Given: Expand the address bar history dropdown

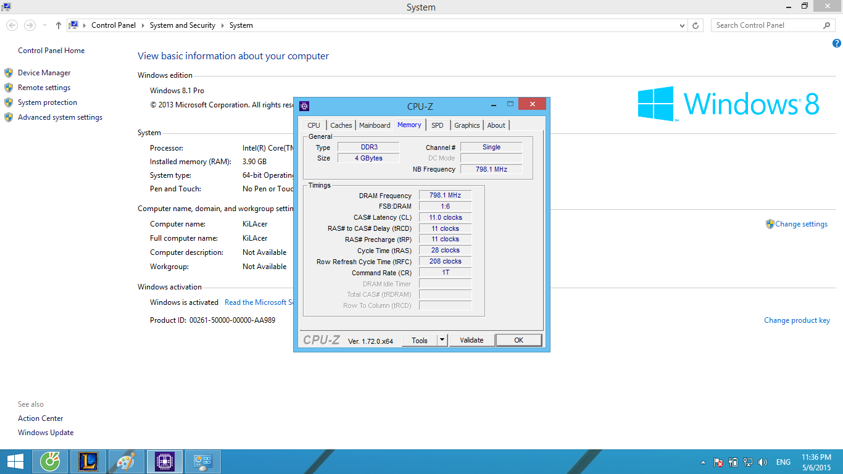Looking at the screenshot, I should [682, 25].
